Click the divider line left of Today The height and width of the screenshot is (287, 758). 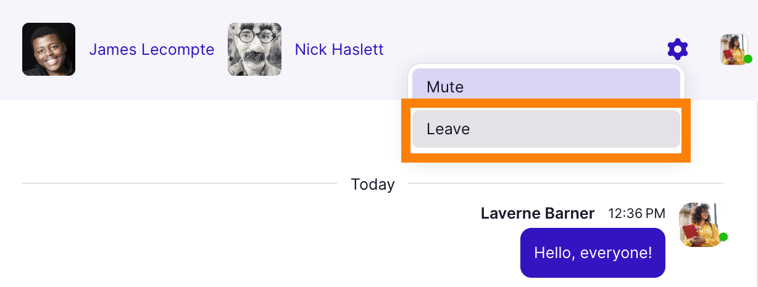[x=180, y=184]
